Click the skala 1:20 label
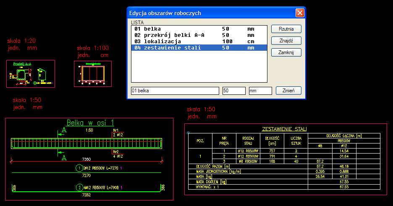This screenshot has width=393, height=206. point(21,41)
